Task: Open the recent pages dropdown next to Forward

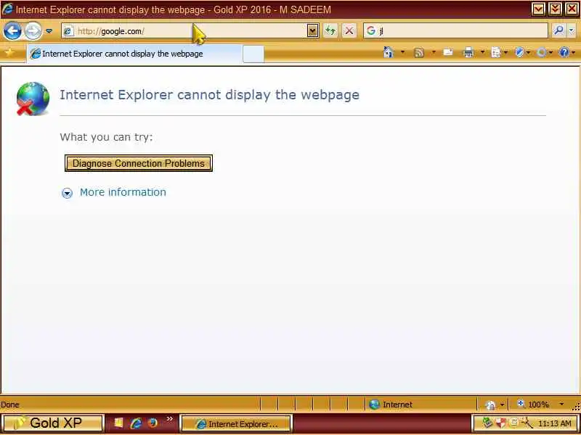Action: coord(49,31)
